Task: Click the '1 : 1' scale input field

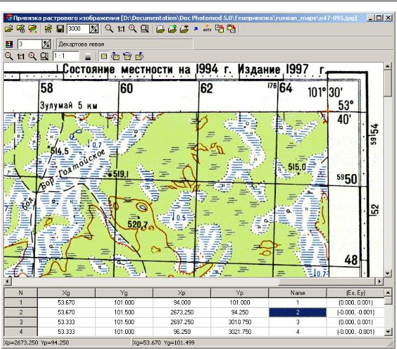Action: click(66, 56)
